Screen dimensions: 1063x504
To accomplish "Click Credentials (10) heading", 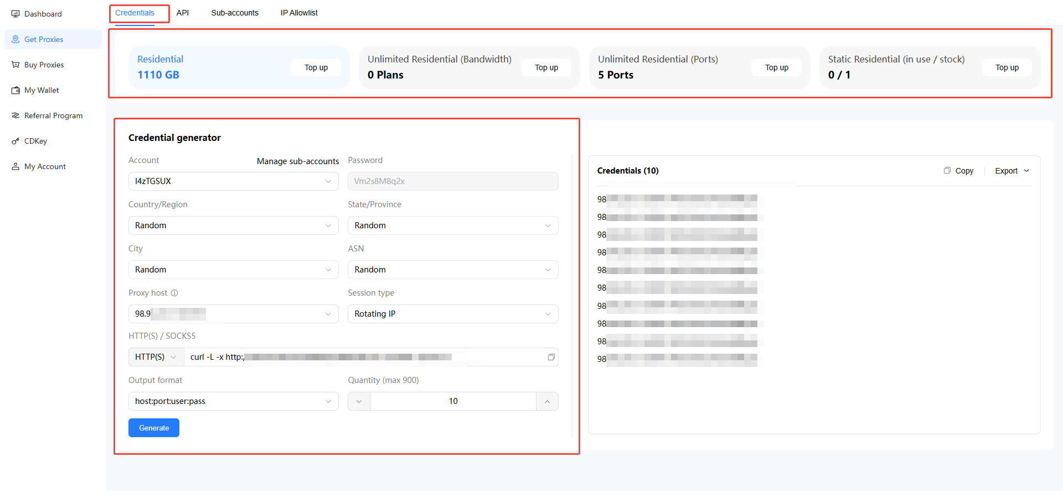I will [628, 171].
